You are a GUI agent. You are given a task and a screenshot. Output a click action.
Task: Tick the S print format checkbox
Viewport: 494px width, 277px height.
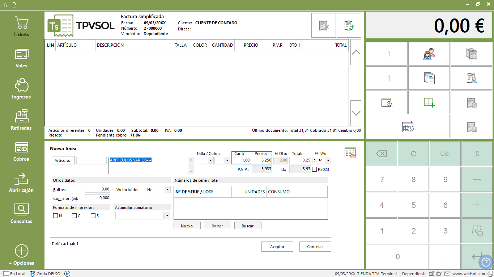[x=93, y=216]
